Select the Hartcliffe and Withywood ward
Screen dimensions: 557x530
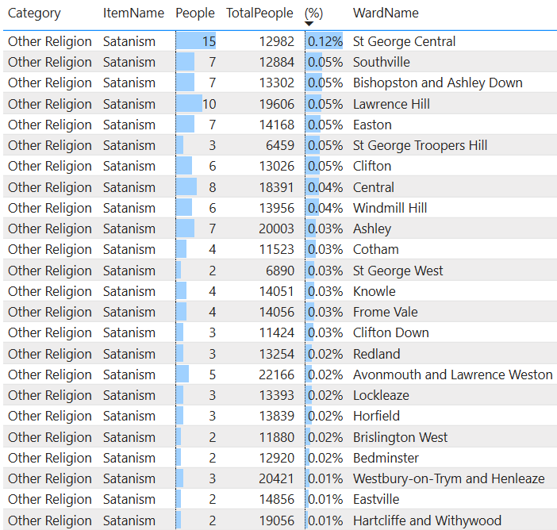tap(427, 520)
